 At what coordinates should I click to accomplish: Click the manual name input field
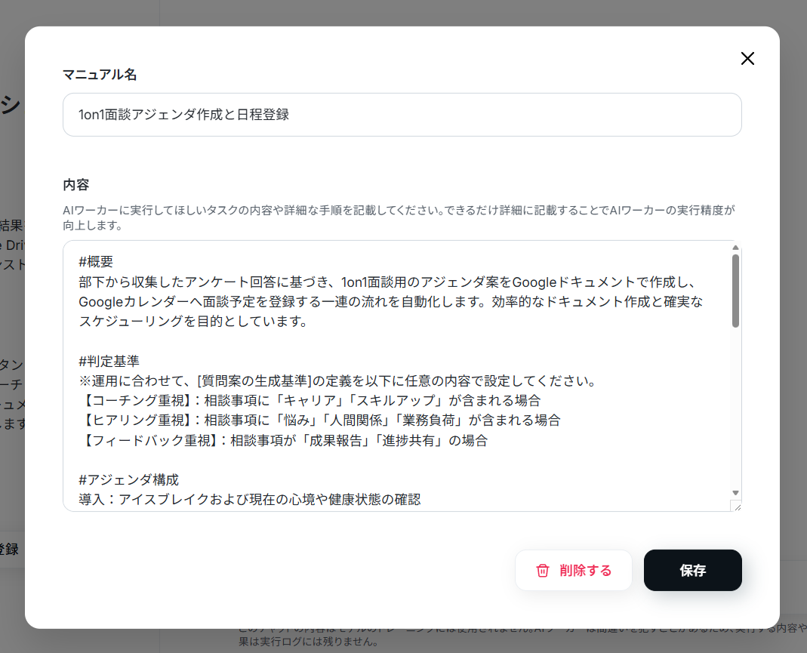coord(402,115)
